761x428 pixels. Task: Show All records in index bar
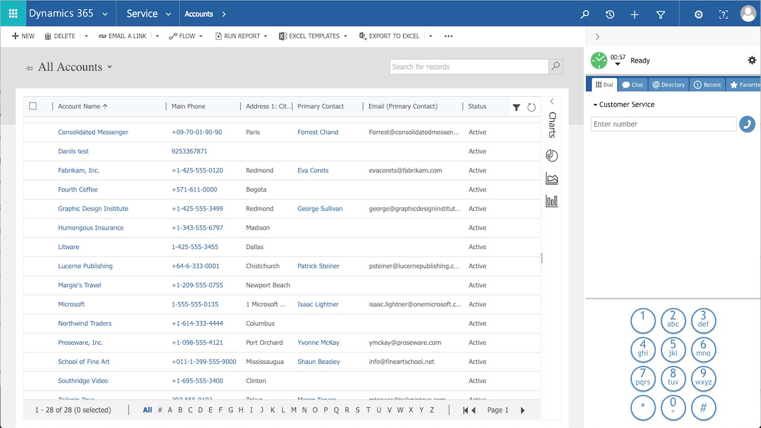(x=147, y=410)
